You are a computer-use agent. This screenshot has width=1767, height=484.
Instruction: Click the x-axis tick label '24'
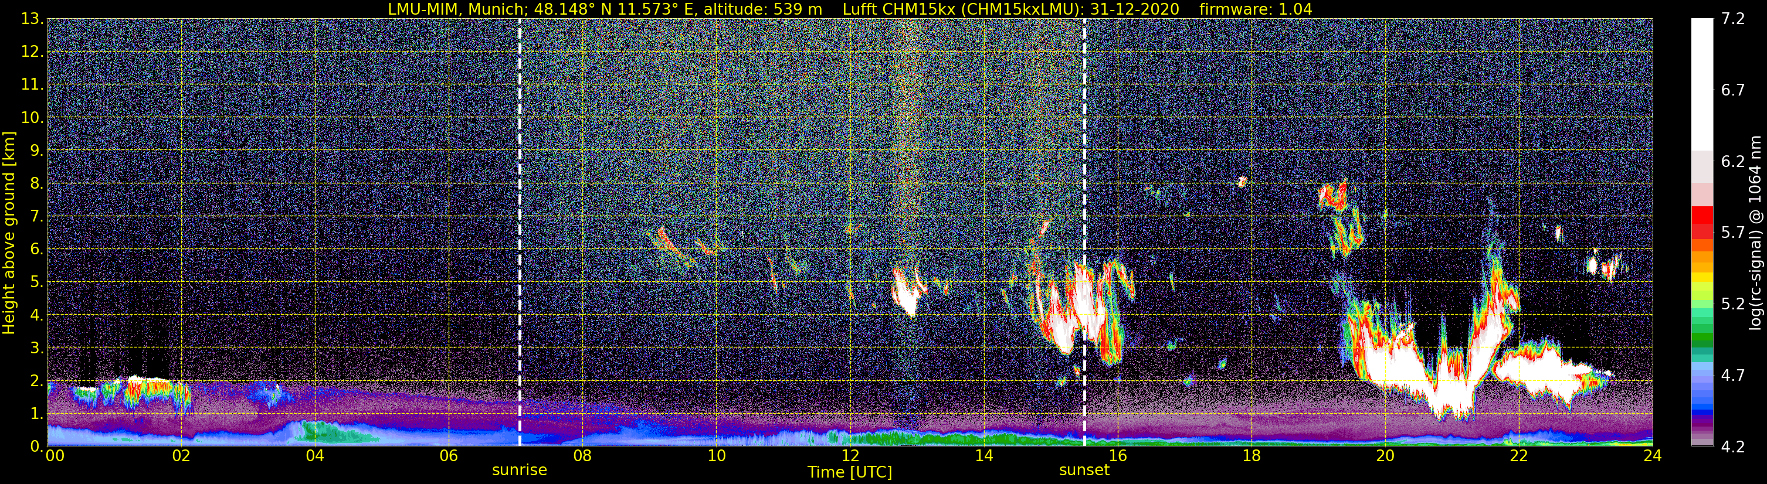[x=1653, y=456]
